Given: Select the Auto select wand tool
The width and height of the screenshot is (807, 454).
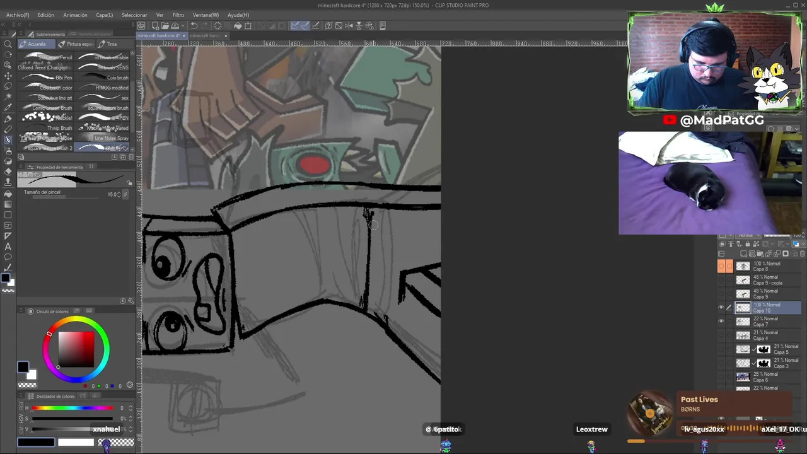Looking at the screenshot, I should point(8,96).
